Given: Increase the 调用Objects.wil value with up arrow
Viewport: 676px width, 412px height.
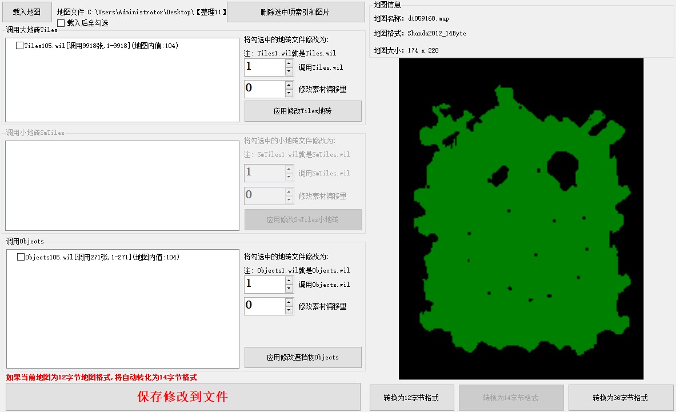Looking at the screenshot, I should pyautogui.click(x=289, y=280).
